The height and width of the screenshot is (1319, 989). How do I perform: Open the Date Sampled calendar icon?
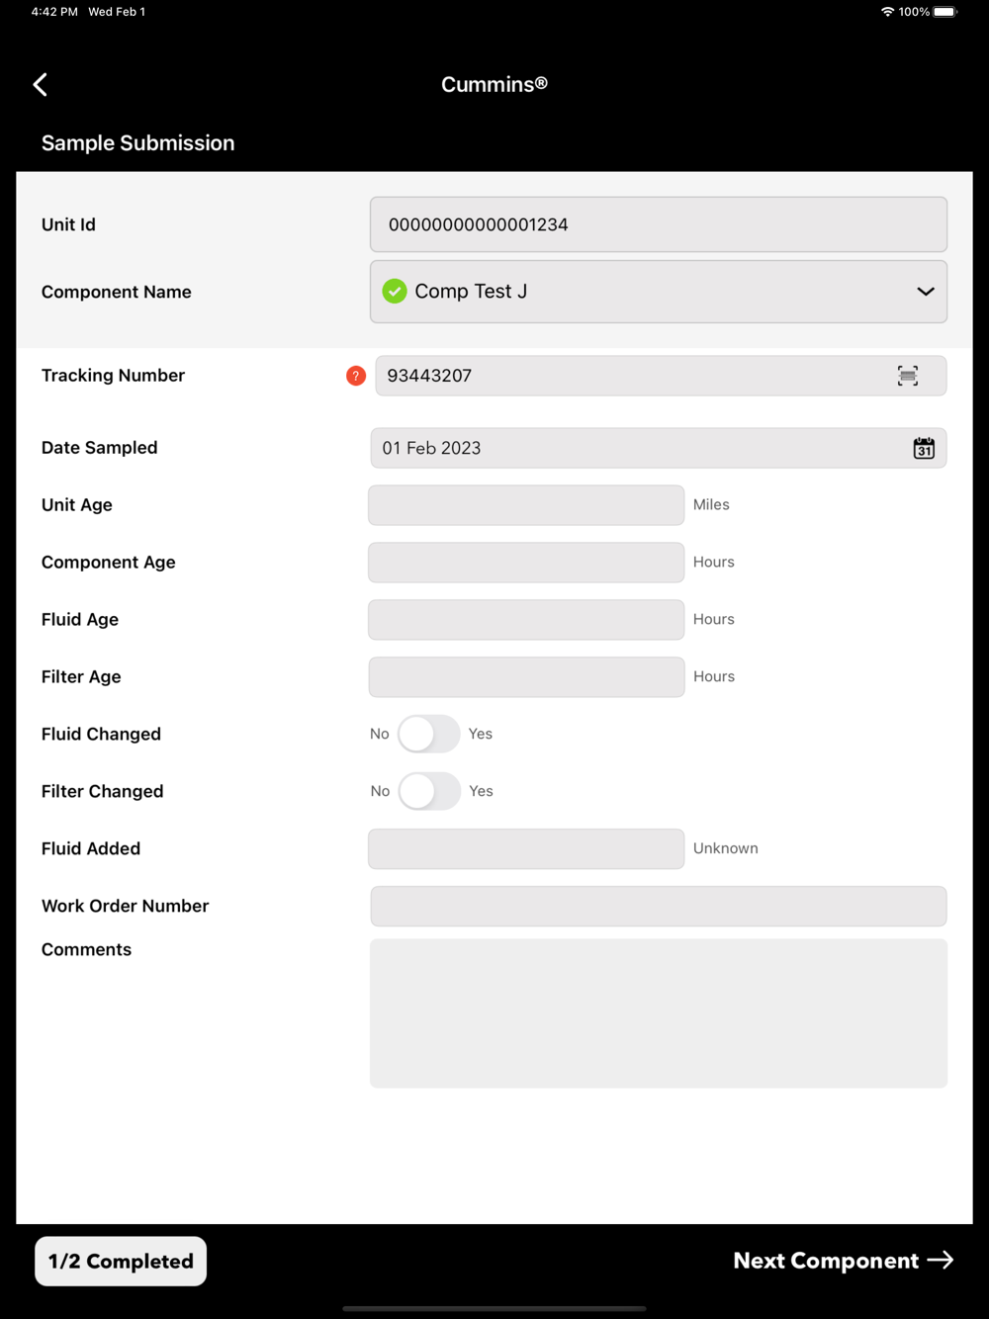924,448
